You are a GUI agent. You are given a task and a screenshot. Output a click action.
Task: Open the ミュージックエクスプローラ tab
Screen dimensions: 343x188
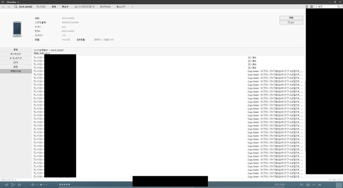(84, 7)
